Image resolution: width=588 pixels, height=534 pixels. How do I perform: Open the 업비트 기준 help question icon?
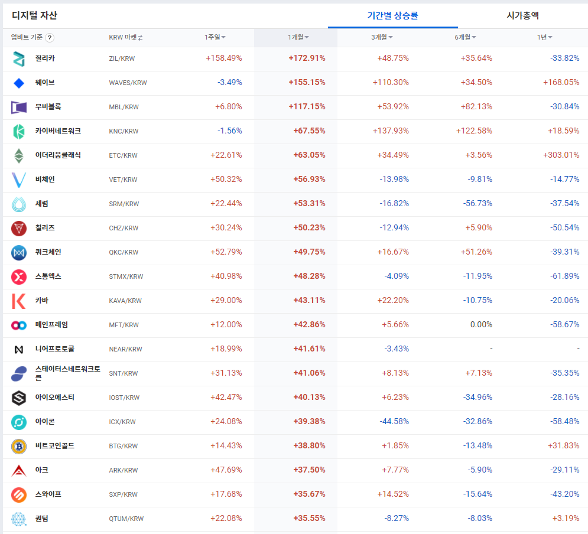coord(50,37)
